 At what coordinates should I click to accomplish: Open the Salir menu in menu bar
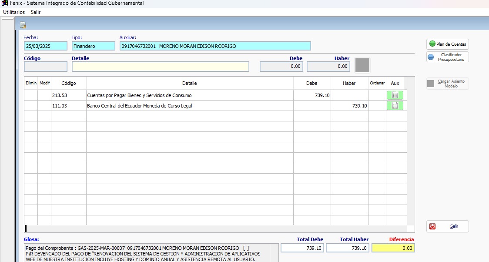36,12
